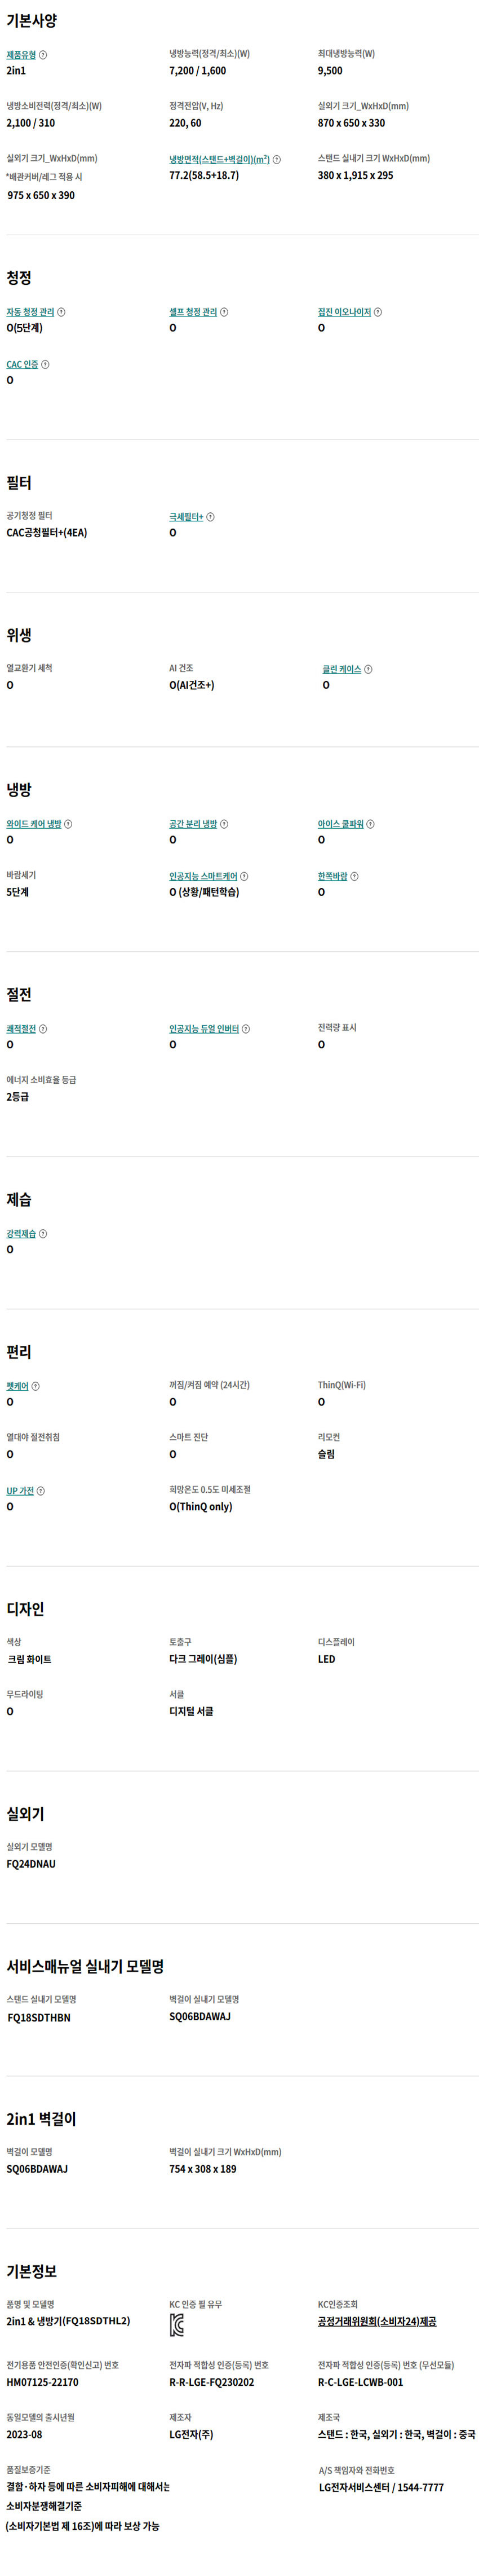Open help icon next to 펫케어
This screenshot has width=479, height=2576.
point(36,1386)
